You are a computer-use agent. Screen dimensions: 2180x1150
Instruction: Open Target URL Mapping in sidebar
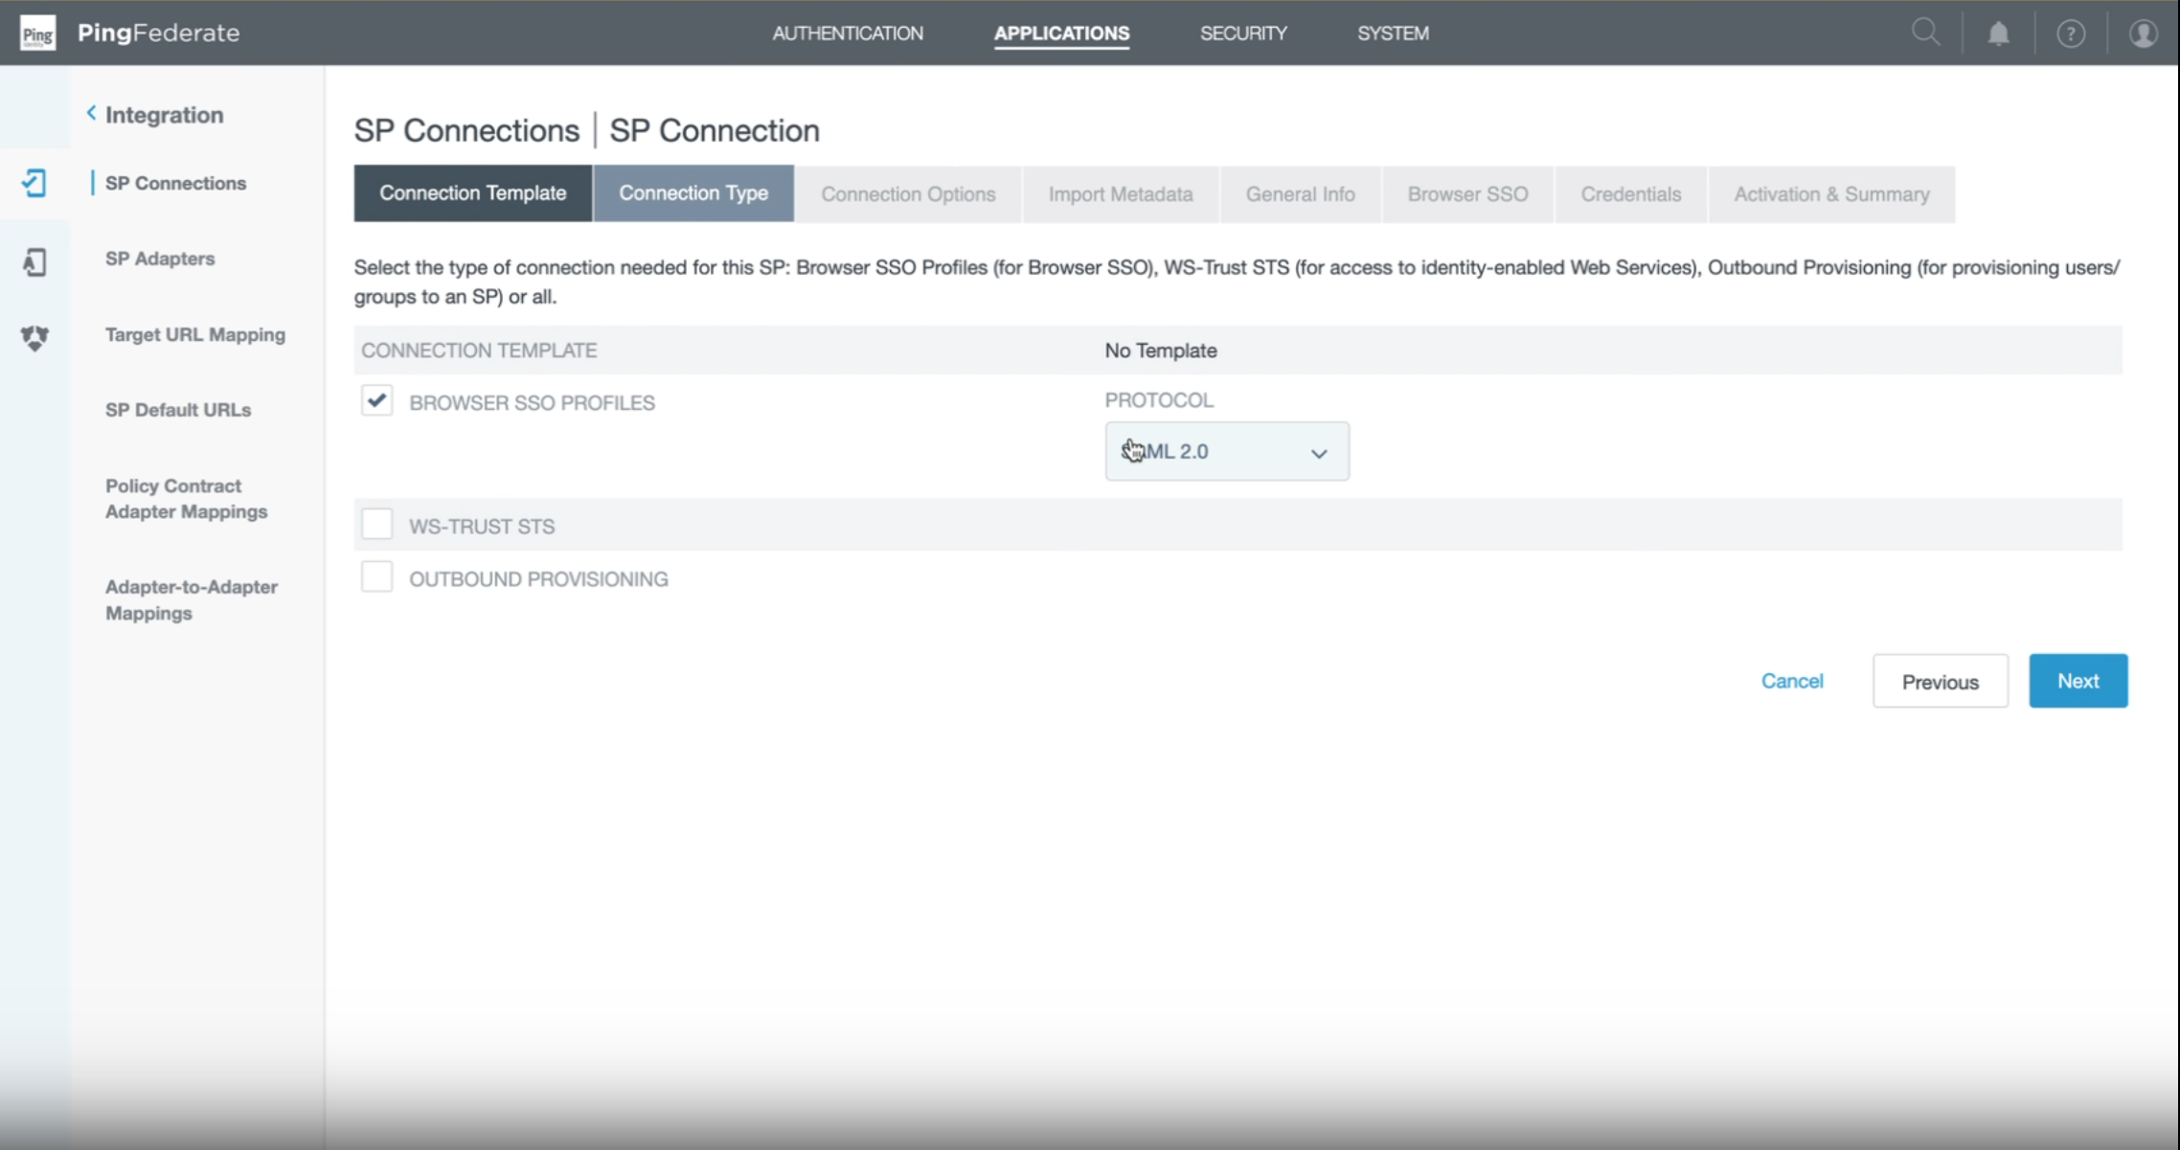195,334
